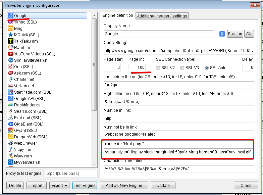Image resolution: width=263 pixels, height=195 pixels.
Task: Select the Yahoo (SSL) engine icon
Action: pyautogui.click(x=11, y=22)
